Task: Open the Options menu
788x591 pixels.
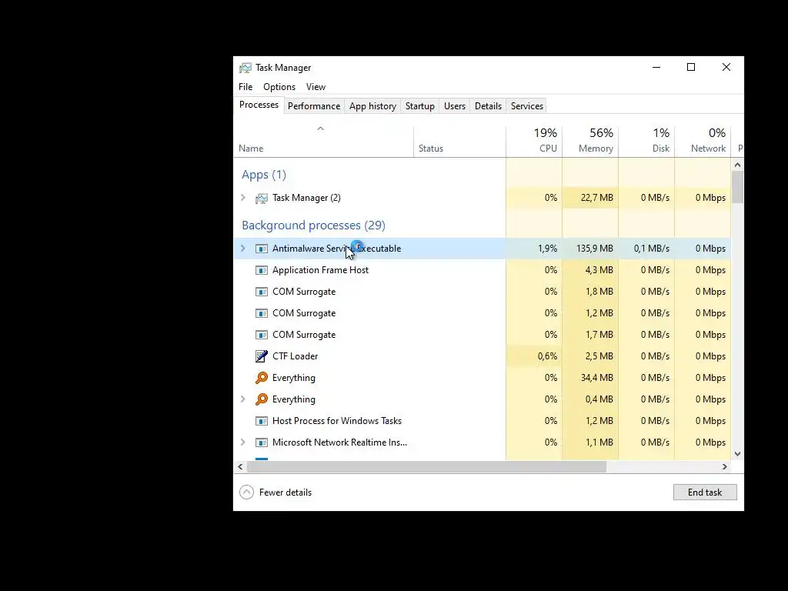Action: (x=279, y=87)
